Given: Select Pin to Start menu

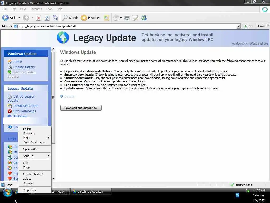Looking at the screenshot, I should click(x=34, y=142).
